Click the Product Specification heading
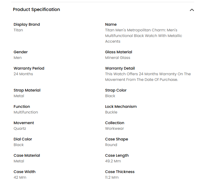 click(x=36, y=9)
